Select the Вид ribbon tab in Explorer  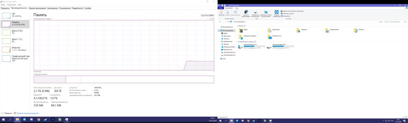click(237, 8)
